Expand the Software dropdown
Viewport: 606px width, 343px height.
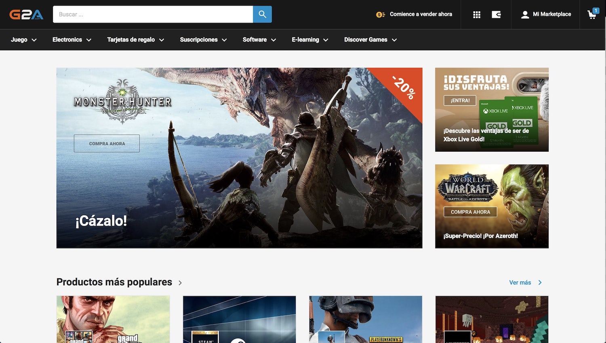259,40
